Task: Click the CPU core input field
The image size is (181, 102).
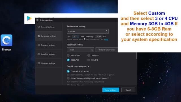Action: [x=76, y=37]
